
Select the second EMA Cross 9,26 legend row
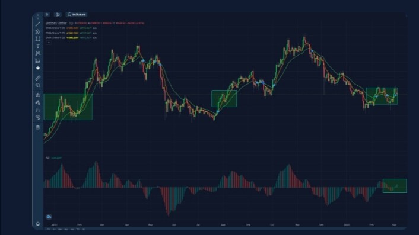(x=71, y=33)
